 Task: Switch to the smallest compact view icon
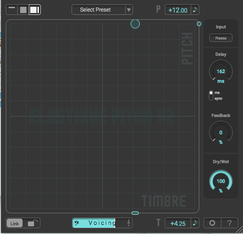coord(12,10)
